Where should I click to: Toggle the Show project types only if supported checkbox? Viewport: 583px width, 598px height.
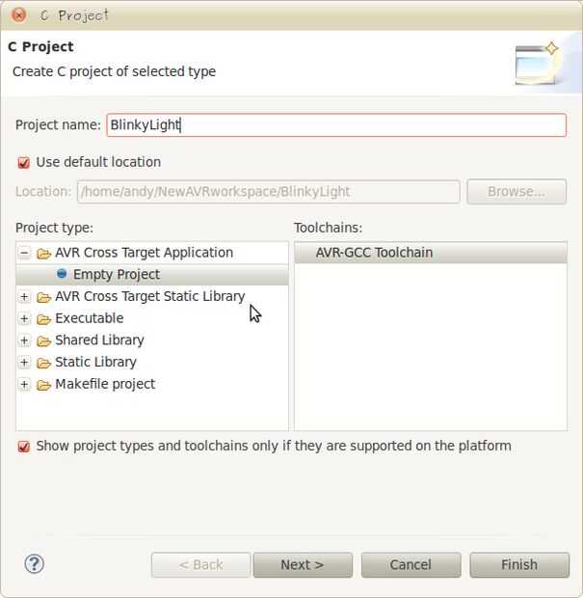pos(24,447)
